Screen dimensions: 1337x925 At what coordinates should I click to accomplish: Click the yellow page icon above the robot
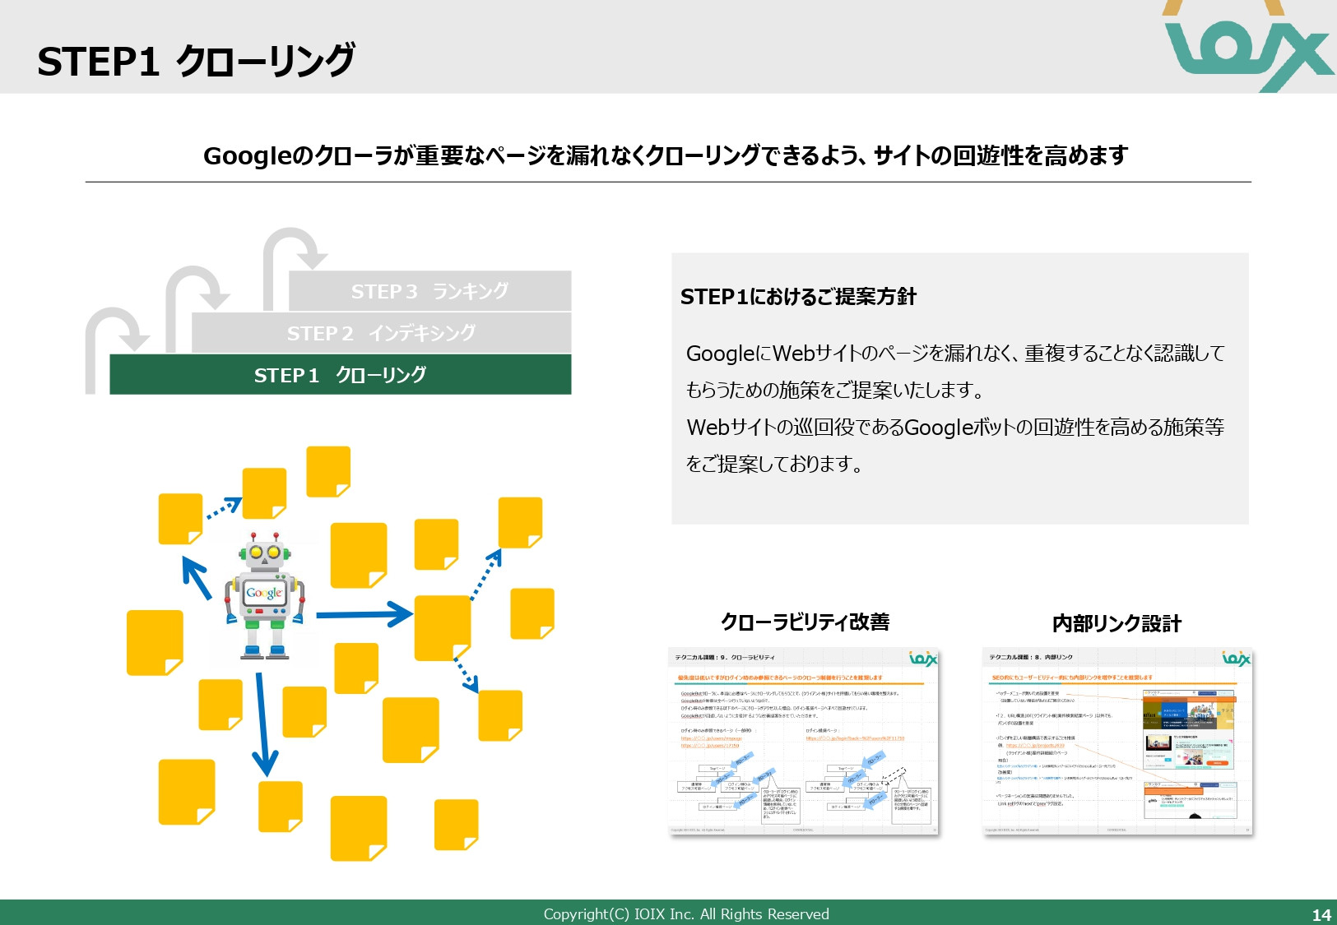click(263, 493)
